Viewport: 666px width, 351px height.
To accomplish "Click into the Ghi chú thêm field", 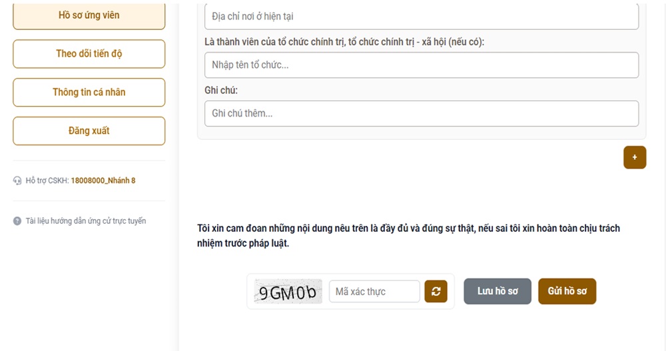I will coord(421,113).
